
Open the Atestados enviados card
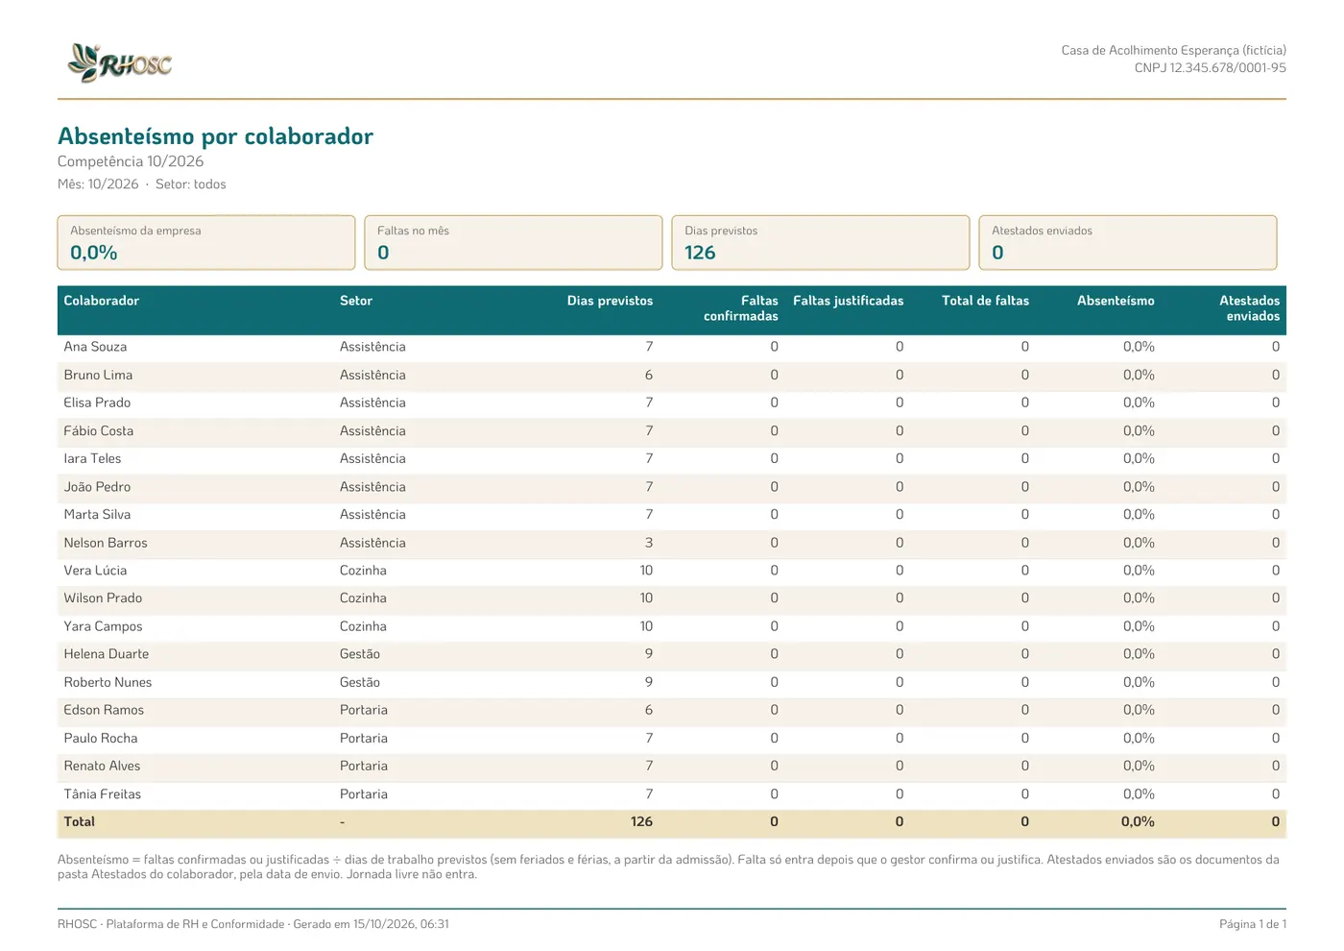tap(1128, 242)
